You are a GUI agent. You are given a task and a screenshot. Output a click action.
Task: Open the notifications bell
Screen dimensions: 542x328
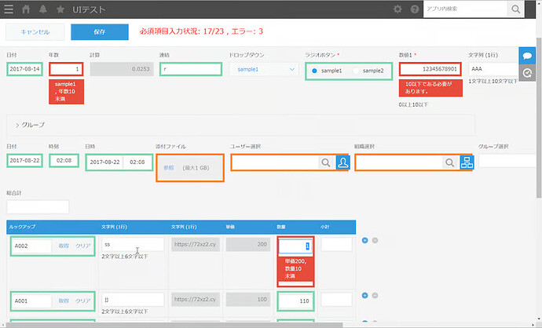(43, 9)
